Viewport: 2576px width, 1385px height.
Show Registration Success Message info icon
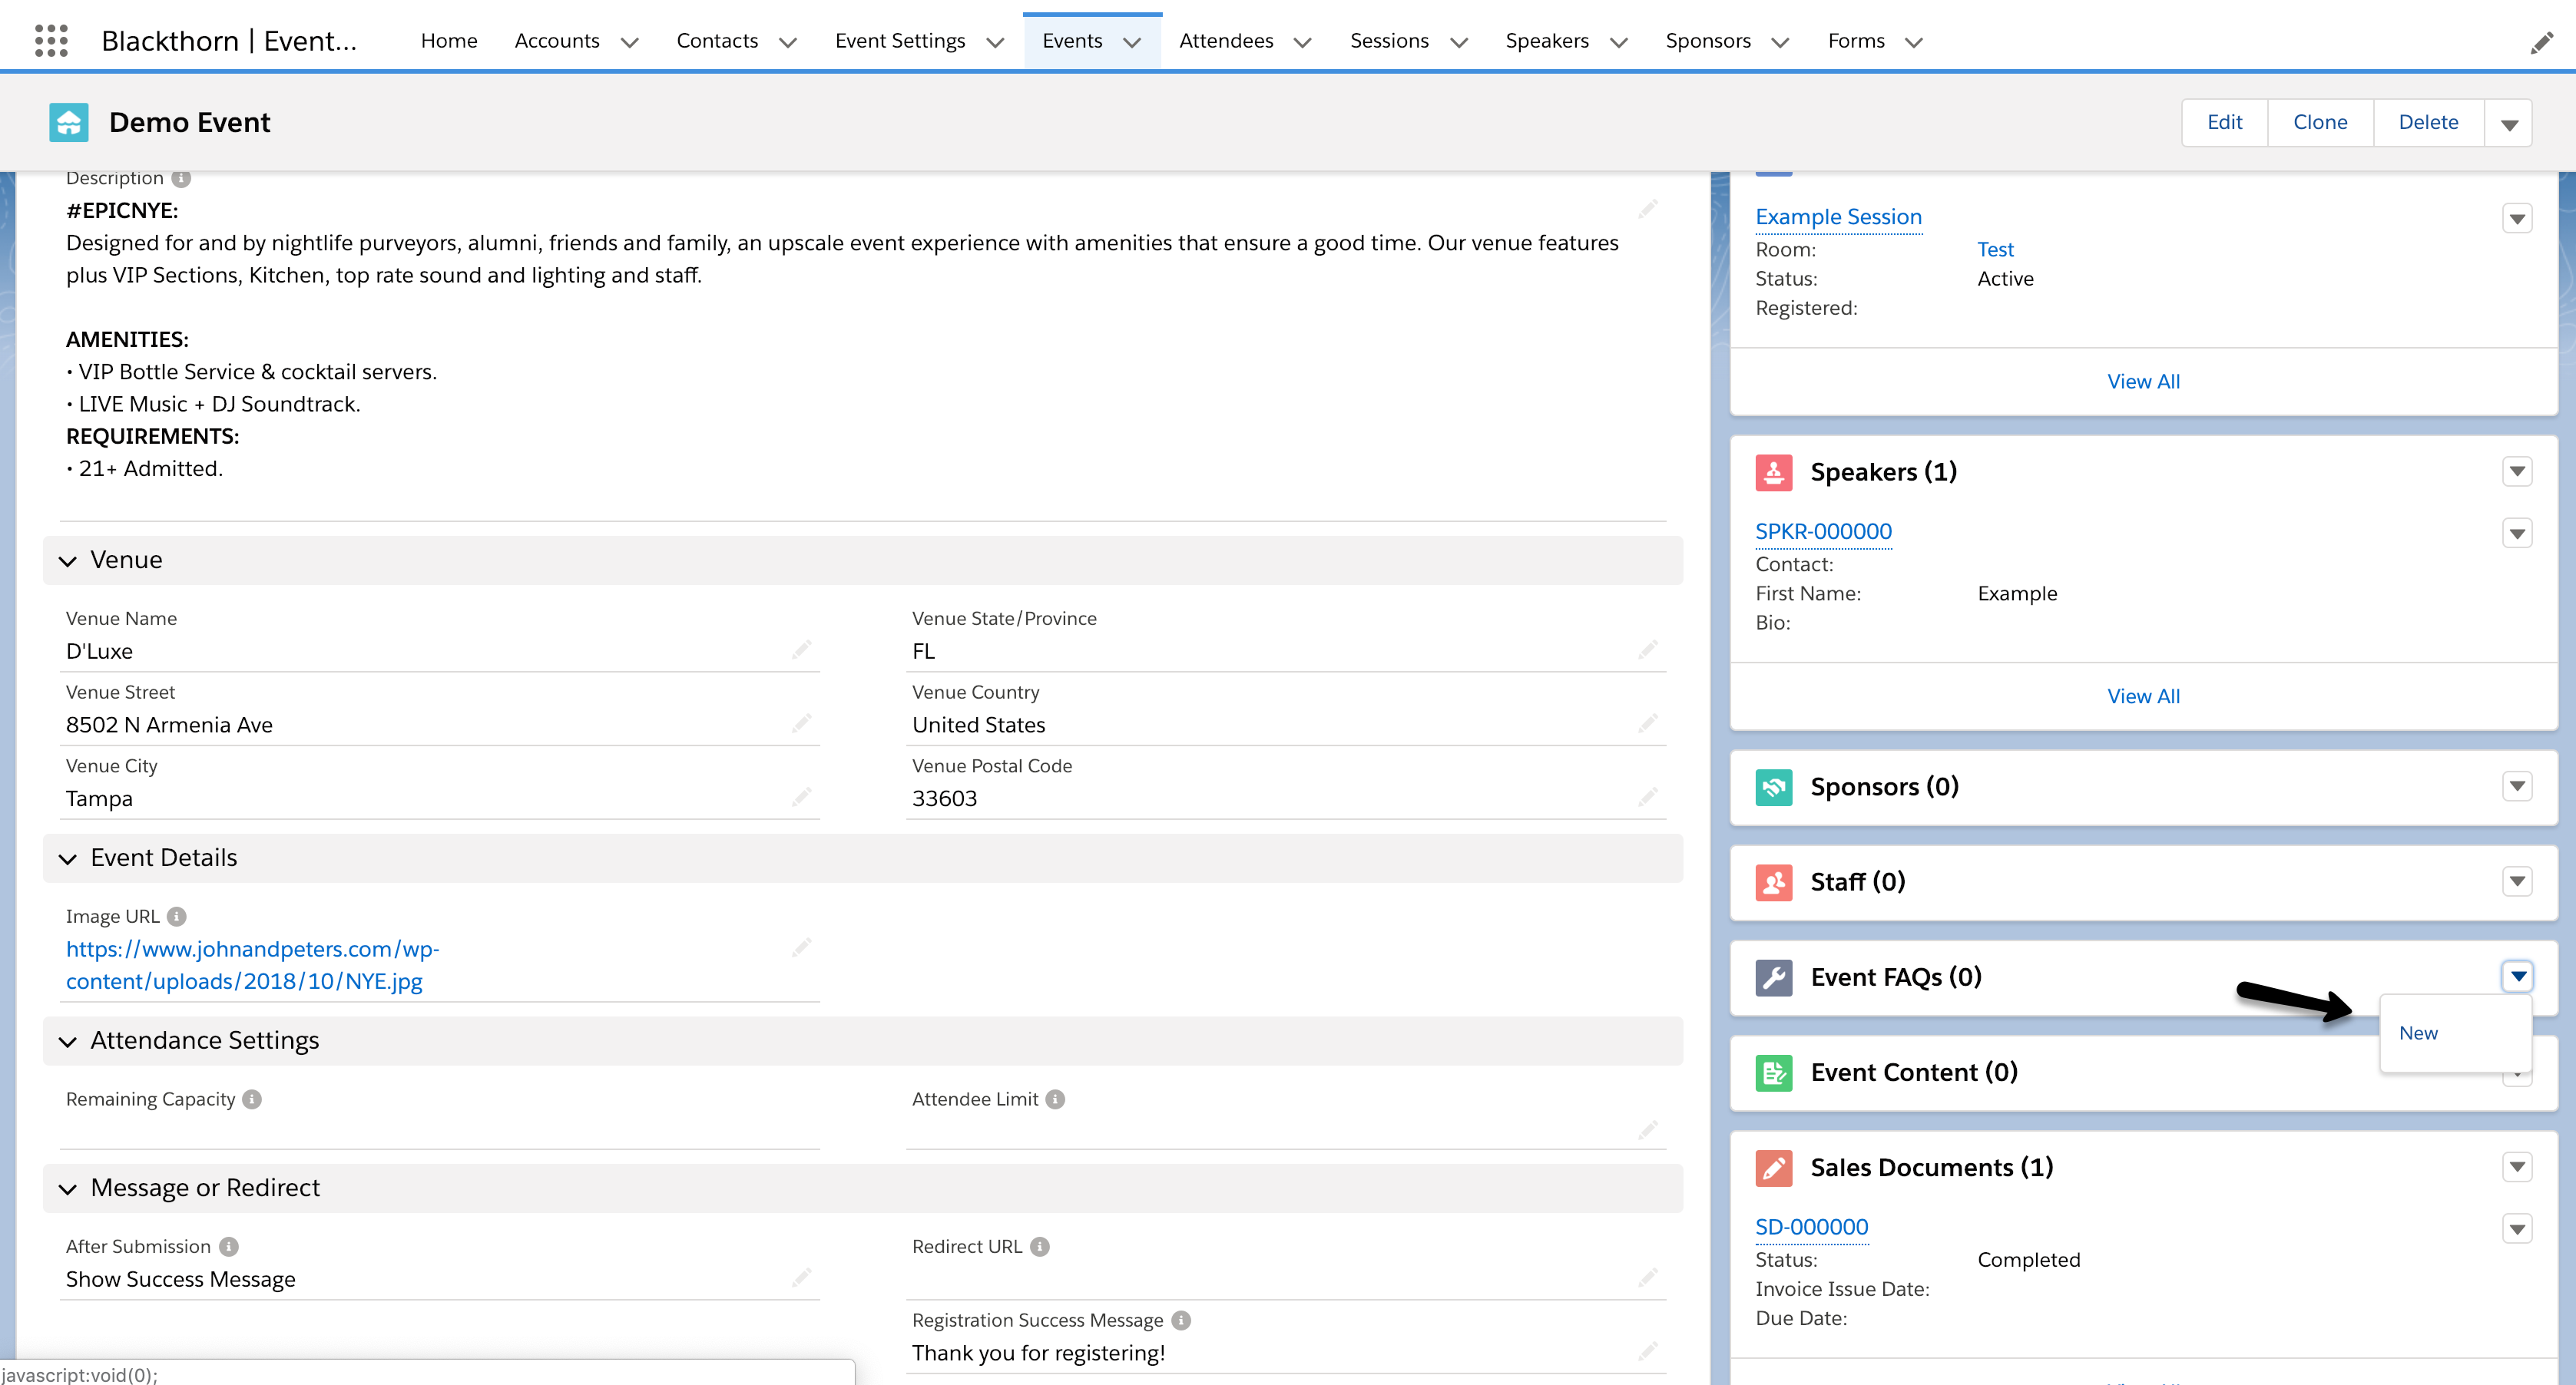pyautogui.click(x=1181, y=1320)
